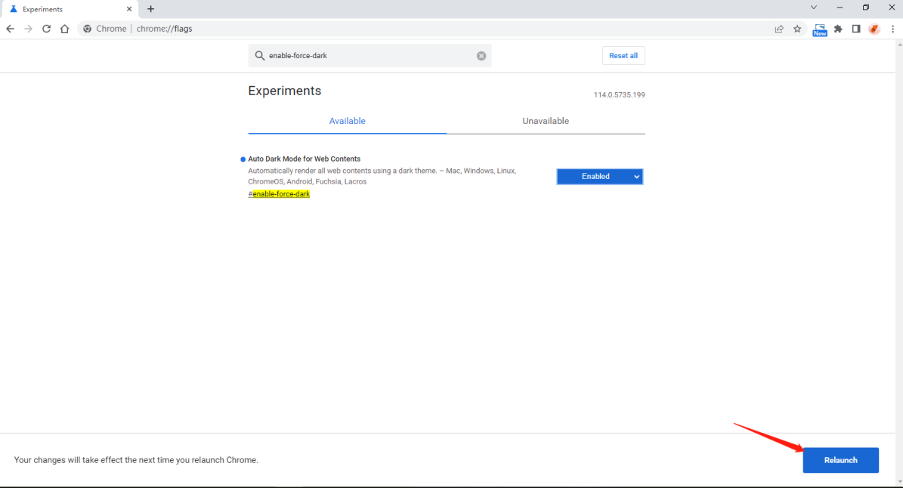
Task: Click the browser back arrow
Action: [11, 29]
